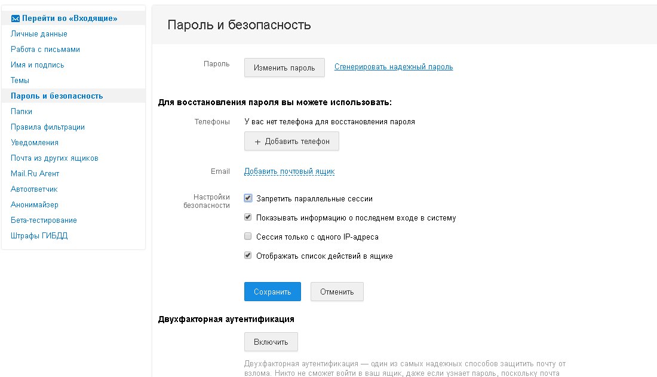Click «Добавить телефон» button
This screenshot has width=657, height=377.
291,142
